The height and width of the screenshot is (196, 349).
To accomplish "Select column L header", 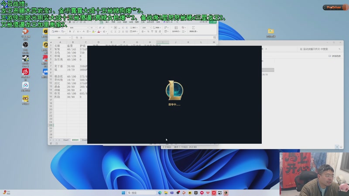I will [x=201, y=42].
